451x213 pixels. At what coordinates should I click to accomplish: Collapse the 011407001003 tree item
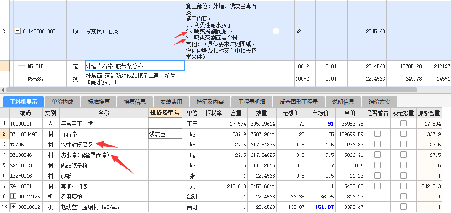click(18, 31)
